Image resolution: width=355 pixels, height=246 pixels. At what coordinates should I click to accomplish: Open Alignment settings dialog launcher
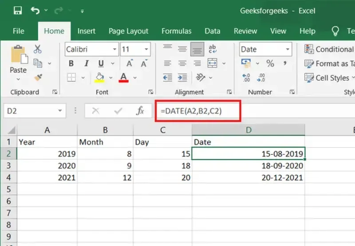click(229, 92)
